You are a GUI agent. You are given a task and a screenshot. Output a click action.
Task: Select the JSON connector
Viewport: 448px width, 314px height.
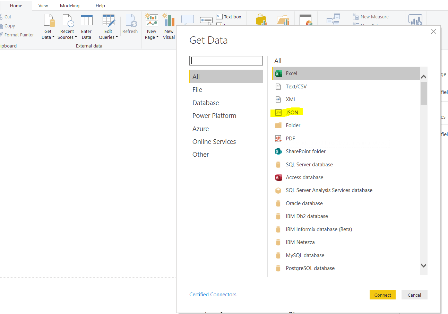click(x=292, y=112)
